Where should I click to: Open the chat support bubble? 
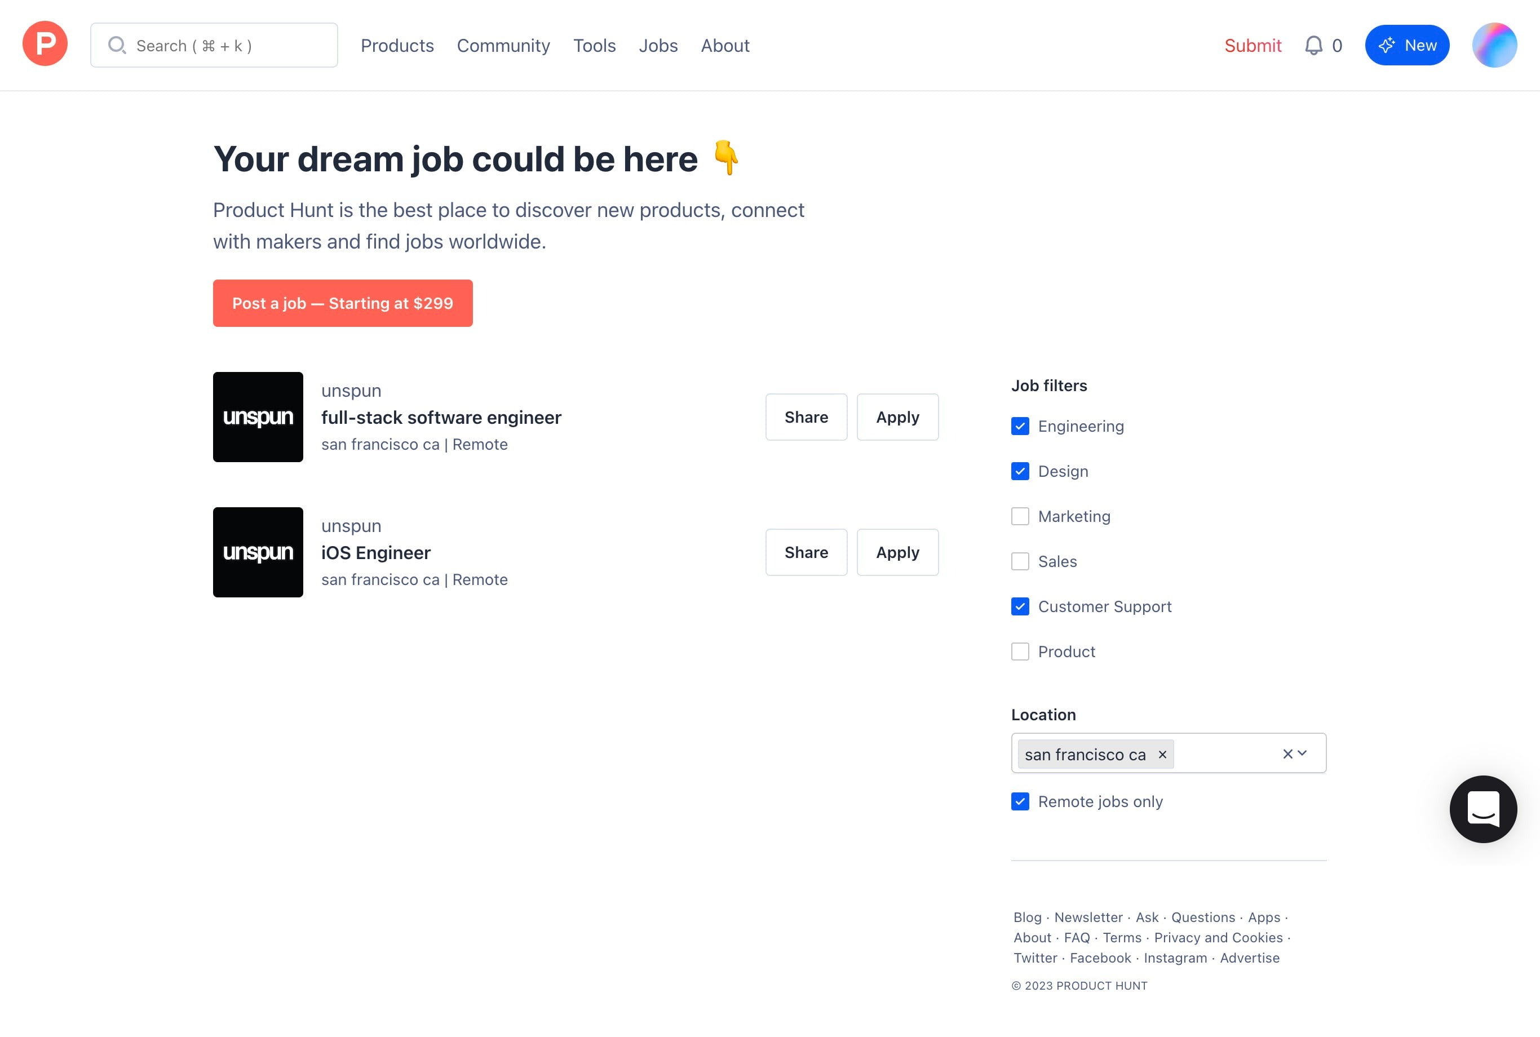point(1483,809)
